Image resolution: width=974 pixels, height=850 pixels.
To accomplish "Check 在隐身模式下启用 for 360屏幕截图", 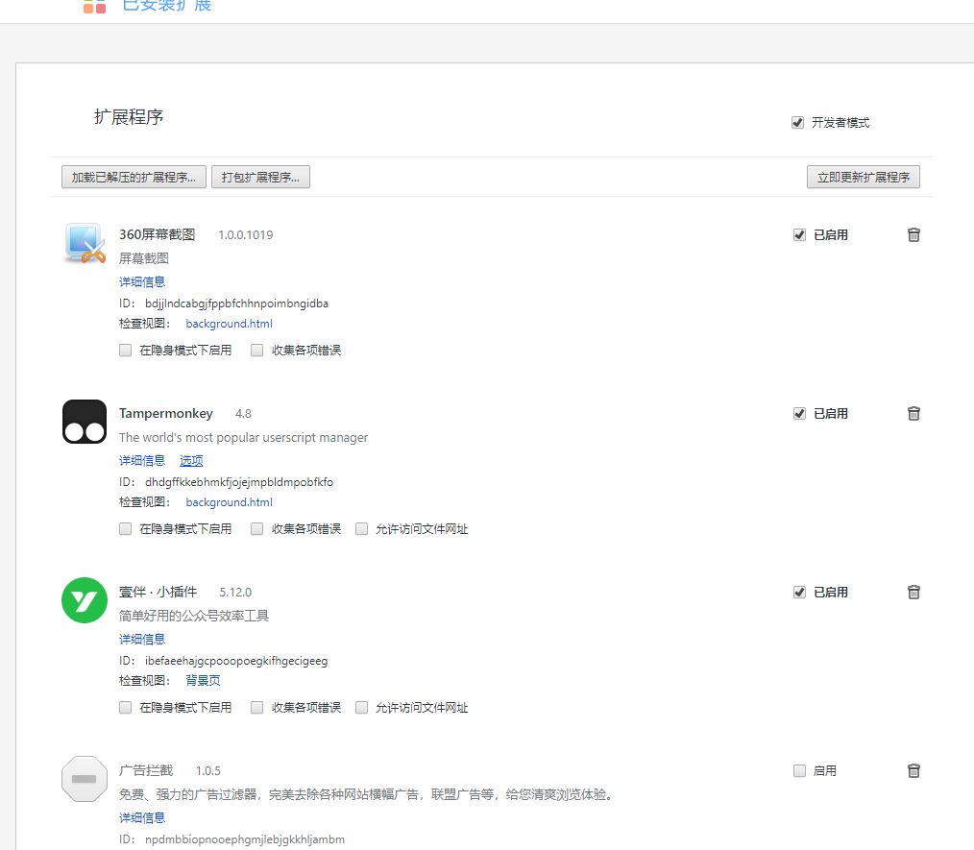I will coord(126,351).
